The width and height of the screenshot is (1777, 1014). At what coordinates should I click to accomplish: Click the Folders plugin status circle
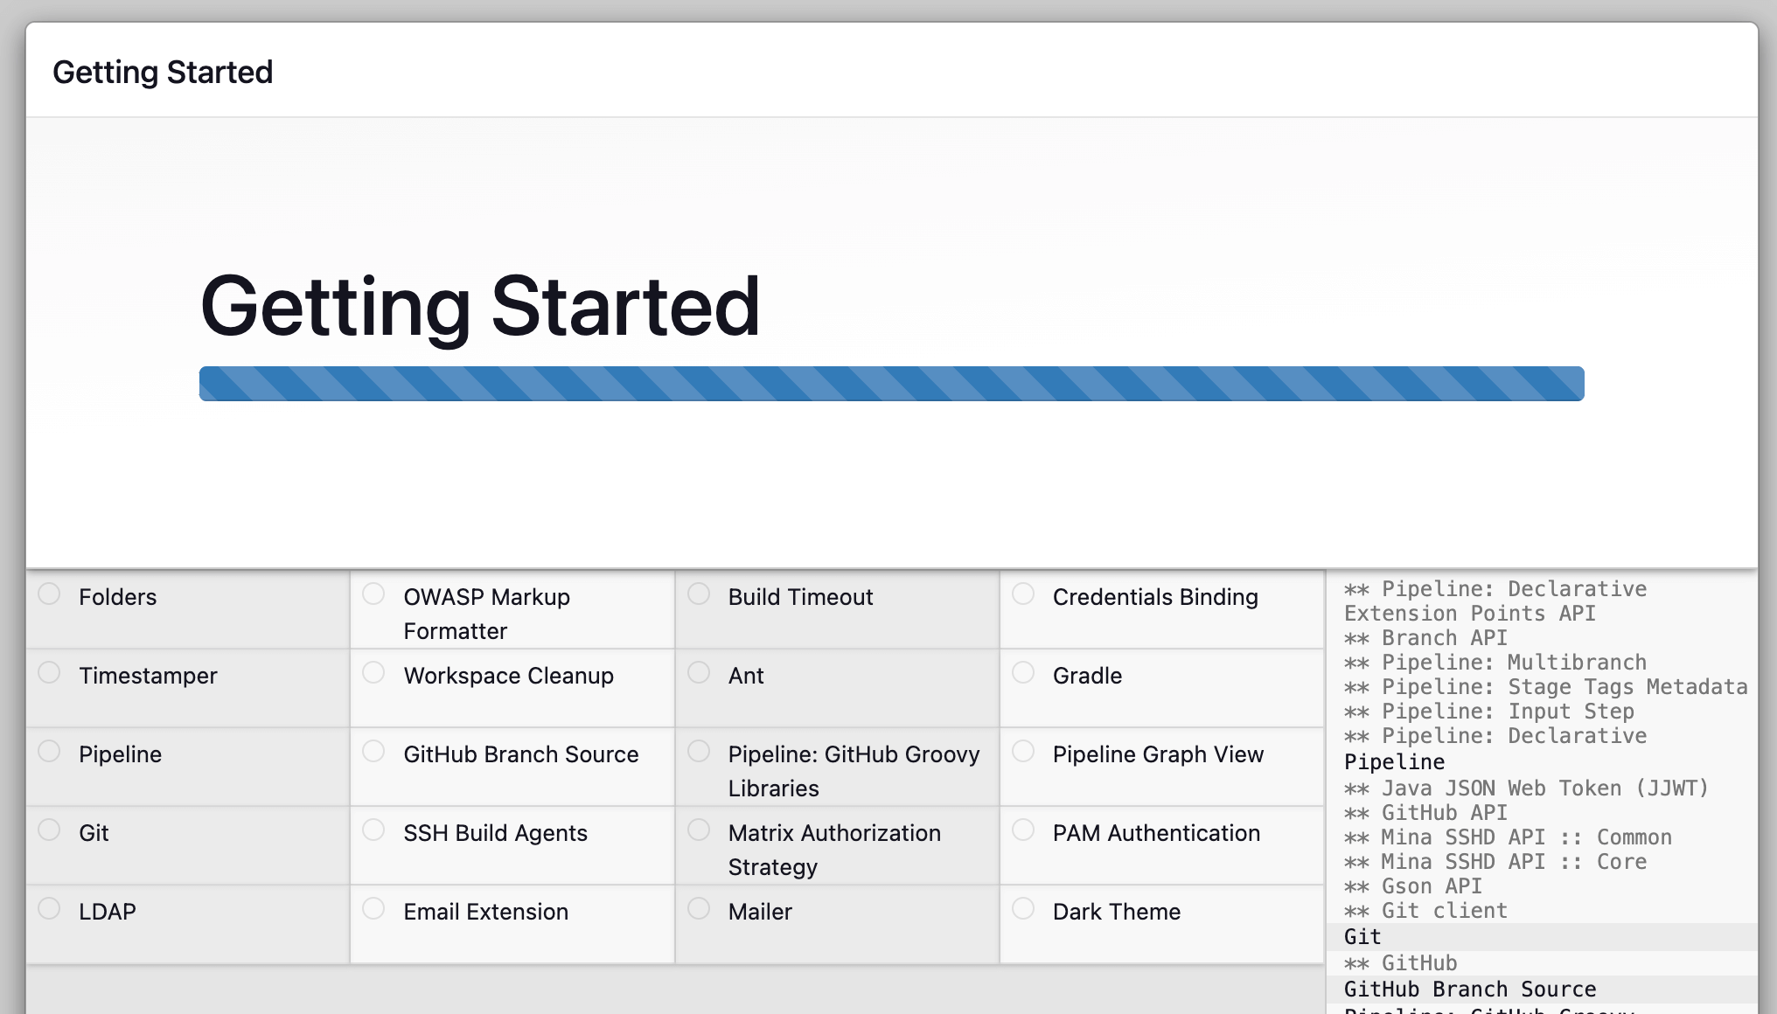(x=50, y=594)
